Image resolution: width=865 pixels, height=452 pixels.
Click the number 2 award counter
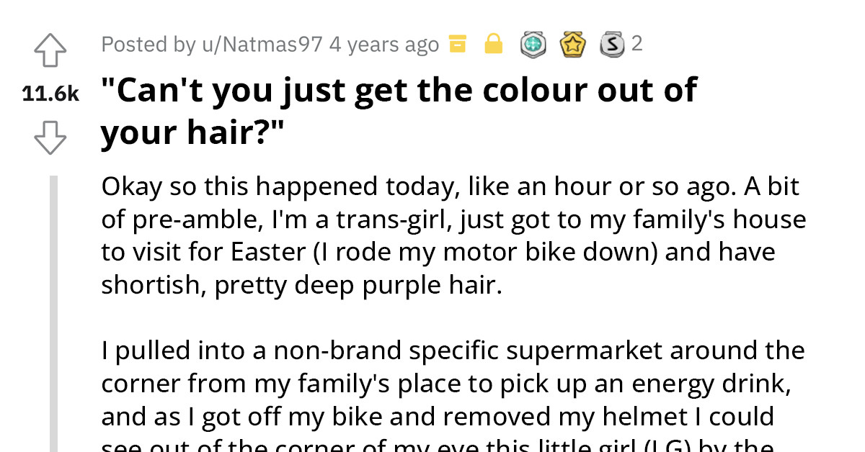(x=637, y=44)
